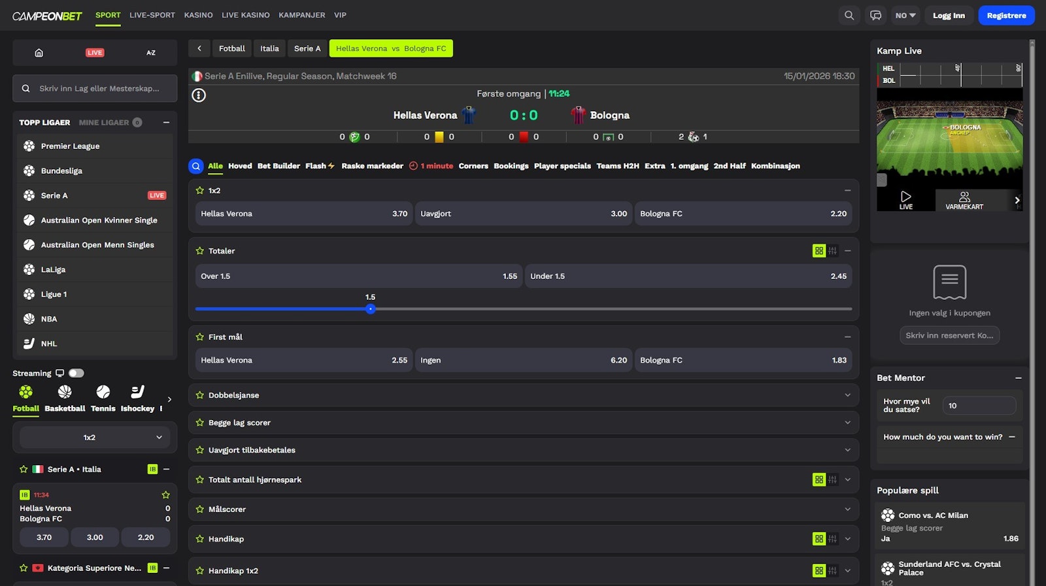1046x586 pixels.
Task: Adjust the Totaler 1.5 slider handle
Action: coord(371,309)
